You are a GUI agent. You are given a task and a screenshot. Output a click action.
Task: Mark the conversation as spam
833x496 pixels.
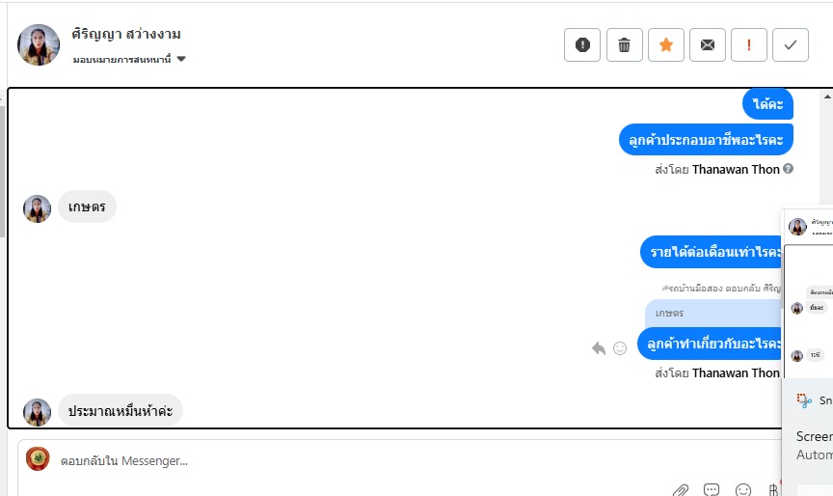tap(582, 44)
